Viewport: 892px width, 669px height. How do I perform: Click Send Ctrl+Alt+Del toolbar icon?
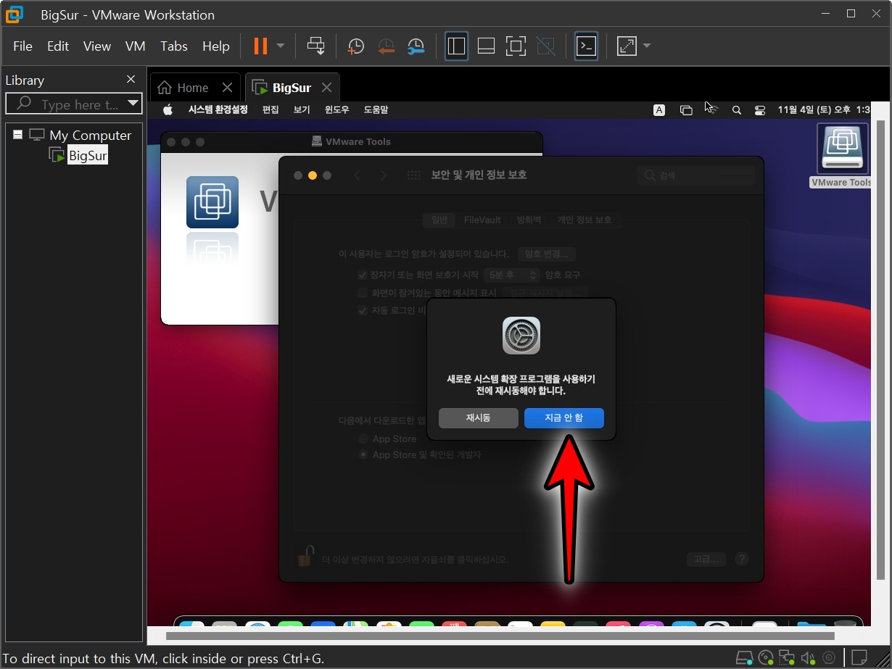pyautogui.click(x=316, y=46)
